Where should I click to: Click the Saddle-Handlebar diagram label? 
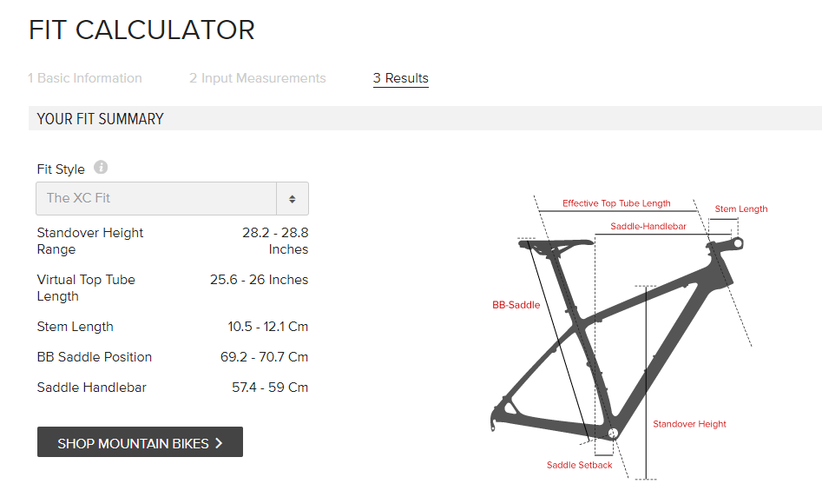[x=648, y=226]
